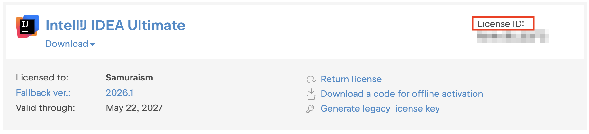Click the IntelliJ IDEA product logo icon

[27, 26]
